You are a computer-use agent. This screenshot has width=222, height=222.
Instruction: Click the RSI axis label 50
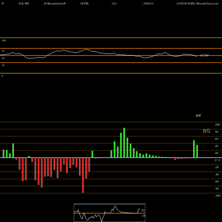(3, 58)
